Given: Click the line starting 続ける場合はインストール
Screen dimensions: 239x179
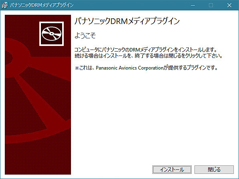Looking at the screenshot, I should [x=148, y=56].
